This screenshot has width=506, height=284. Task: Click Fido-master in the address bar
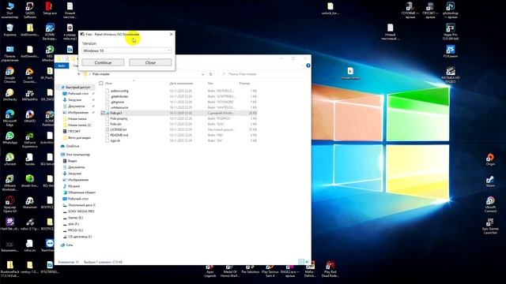(101, 74)
